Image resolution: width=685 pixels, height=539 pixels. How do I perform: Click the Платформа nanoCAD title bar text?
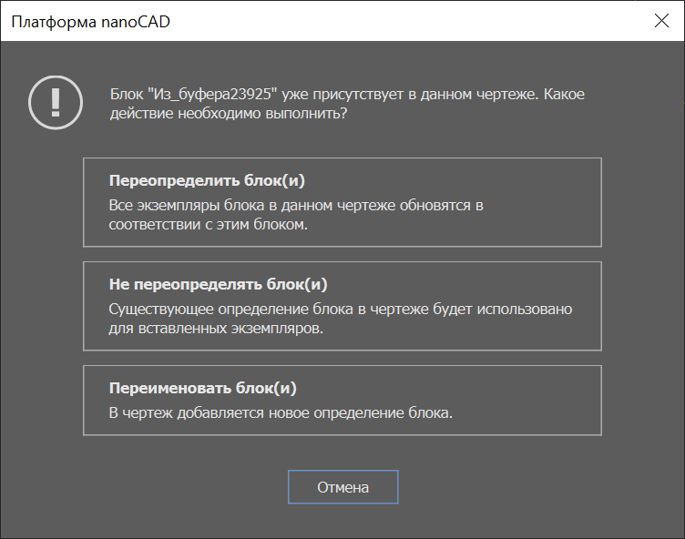pos(90,22)
